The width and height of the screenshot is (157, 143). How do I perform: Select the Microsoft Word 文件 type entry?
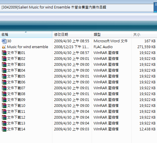111,41
